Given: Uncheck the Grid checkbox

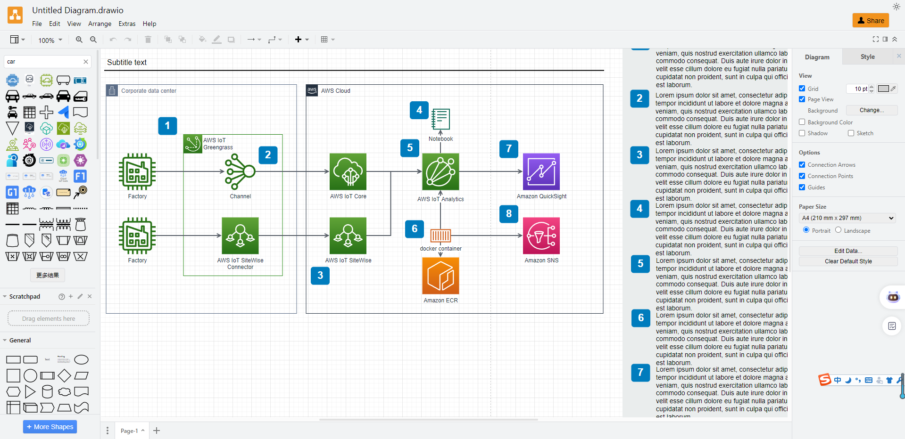Looking at the screenshot, I should (802, 89).
